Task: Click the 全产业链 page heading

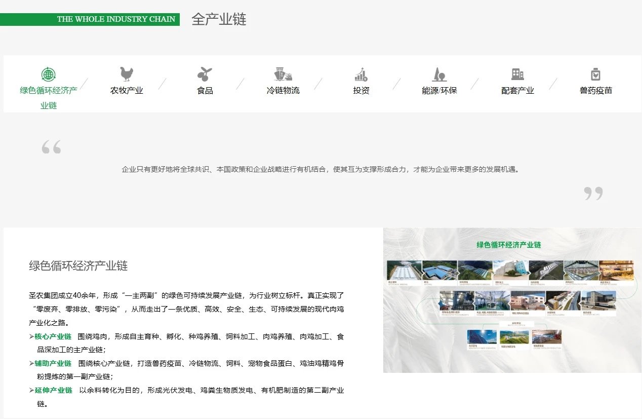Action: (x=219, y=19)
